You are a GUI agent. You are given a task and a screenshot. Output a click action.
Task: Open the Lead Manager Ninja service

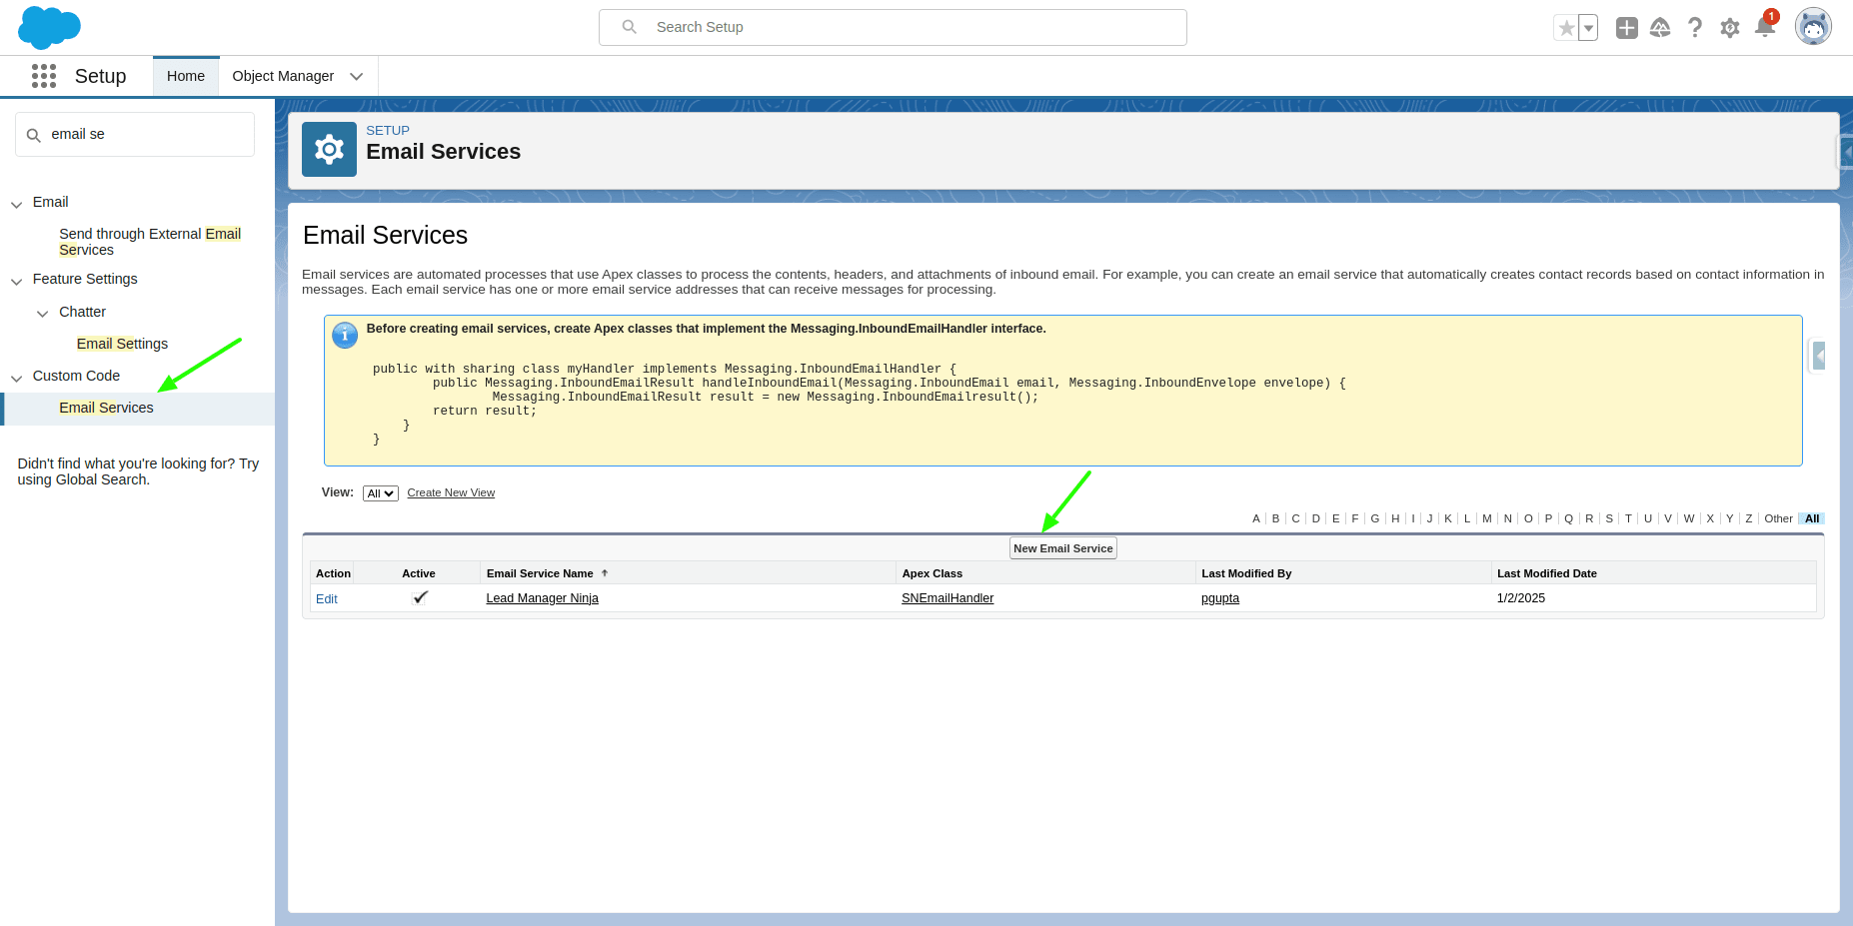point(542,598)
